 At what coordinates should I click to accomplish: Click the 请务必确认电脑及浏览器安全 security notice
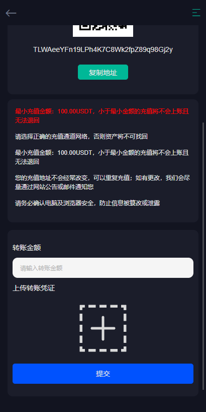tap(87, 203)
